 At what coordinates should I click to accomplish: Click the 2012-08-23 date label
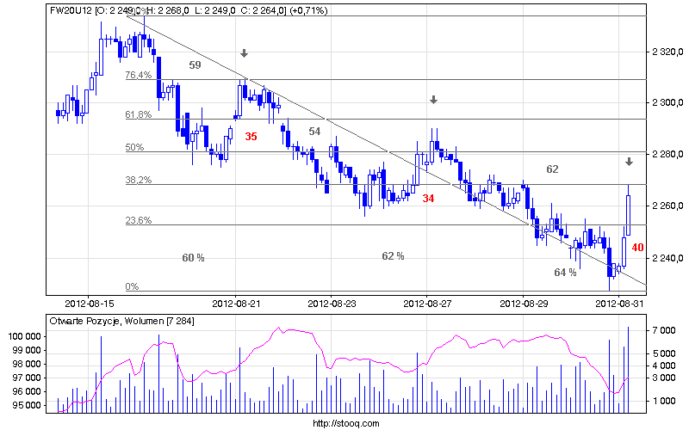[x=332, y=304]
